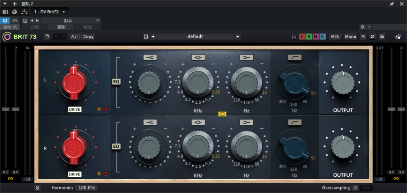
Task: Click the R channel blue high-pass Hz knob
Action: (295, 148)
